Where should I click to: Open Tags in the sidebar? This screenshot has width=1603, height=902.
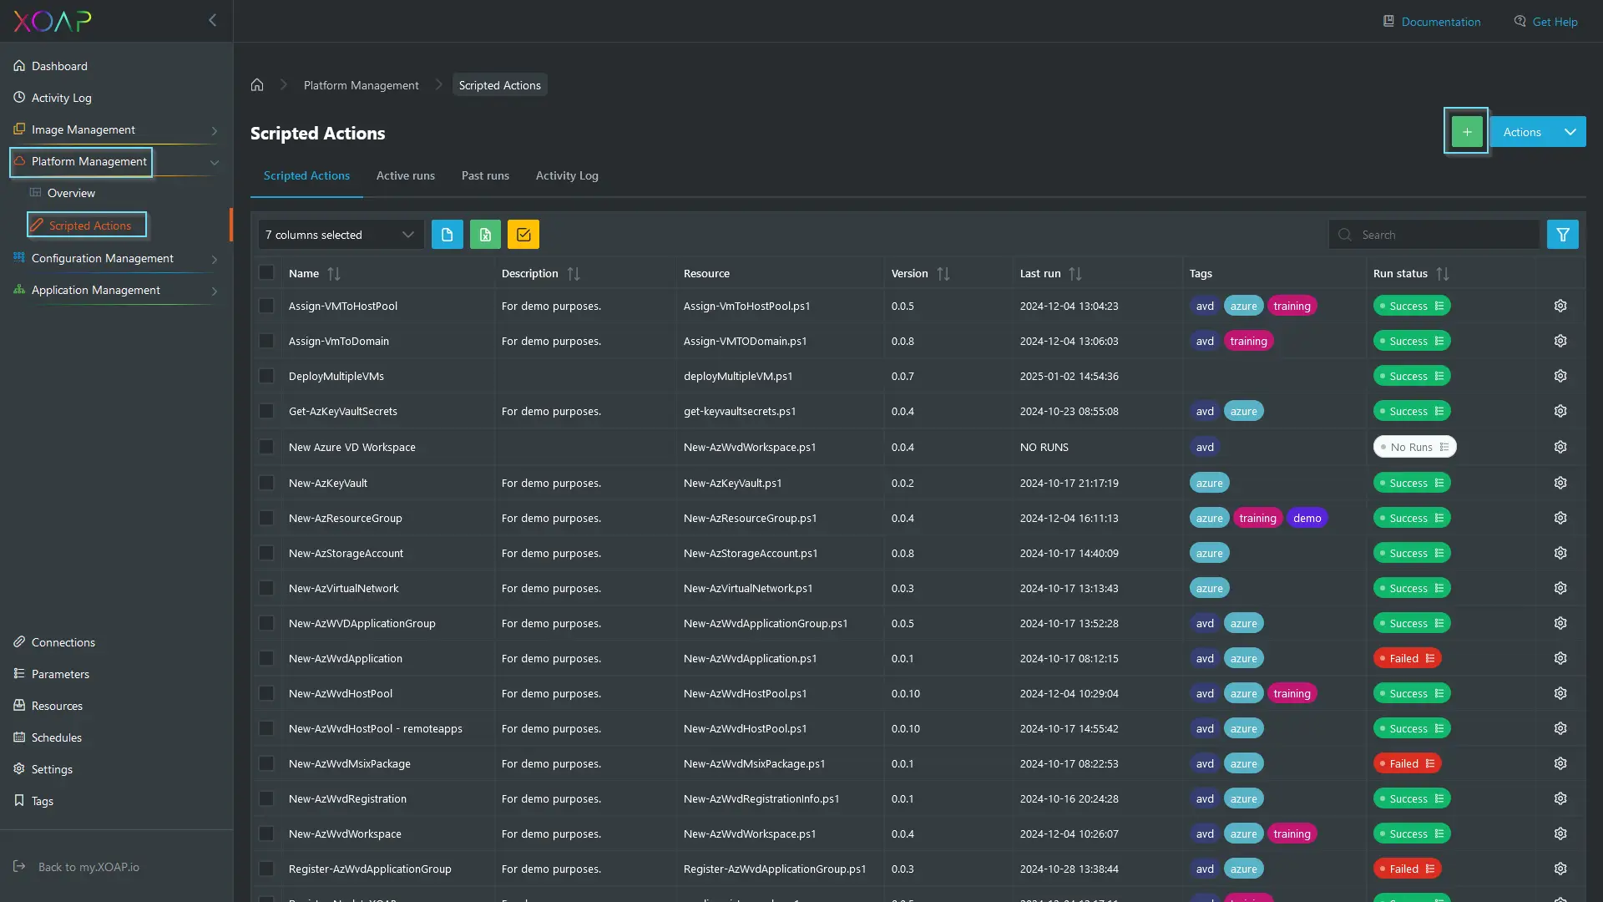(43, 801)
